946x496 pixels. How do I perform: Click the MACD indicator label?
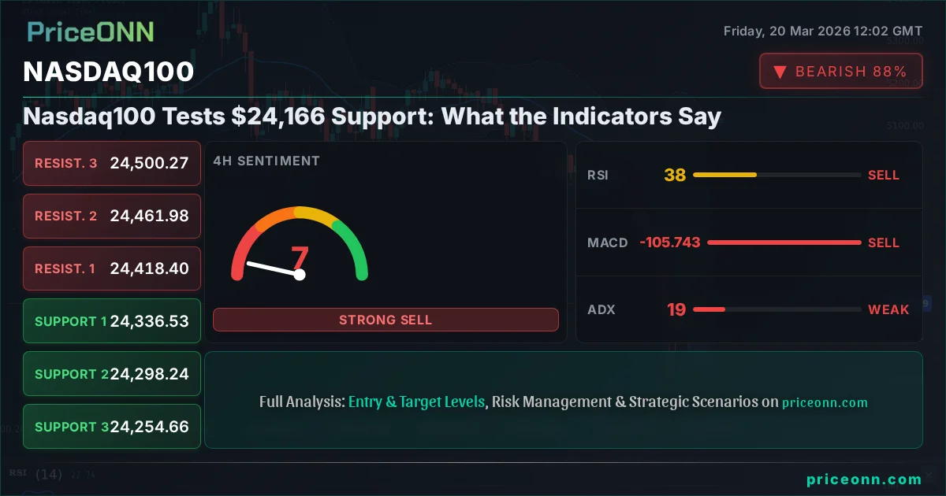(x=608, y=242)
